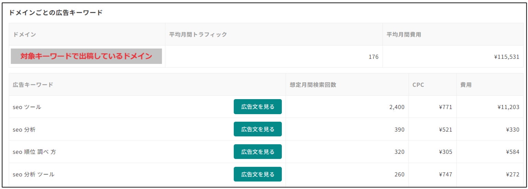
Task: Select the 平均月間トラフィック column header
Action: point(198,35)
